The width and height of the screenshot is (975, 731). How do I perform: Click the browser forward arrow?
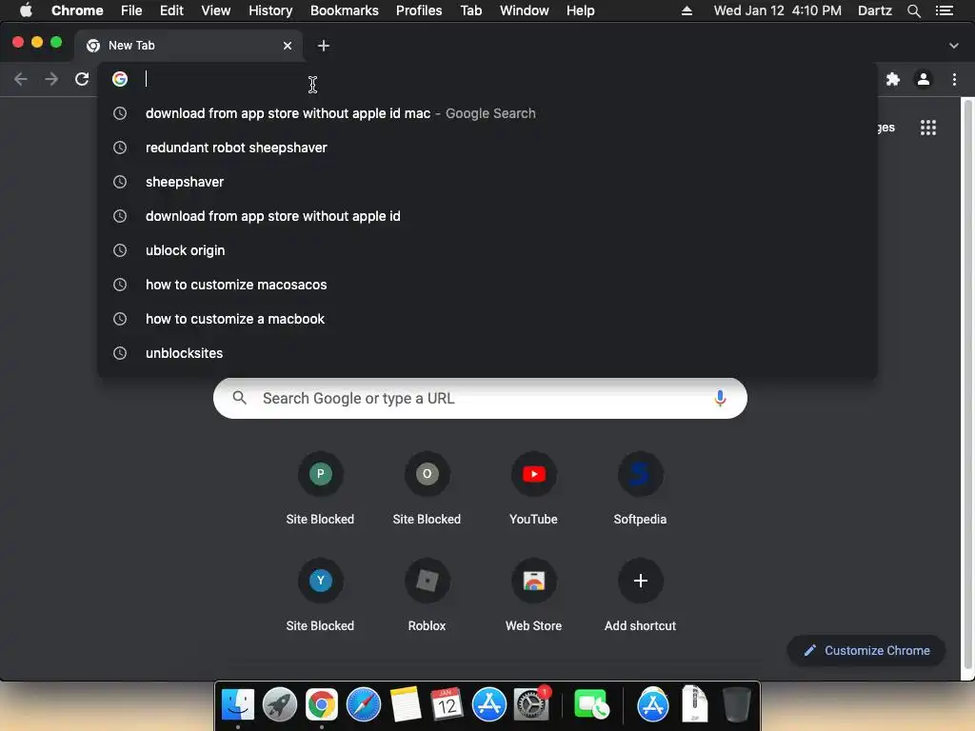pos(51,79)
